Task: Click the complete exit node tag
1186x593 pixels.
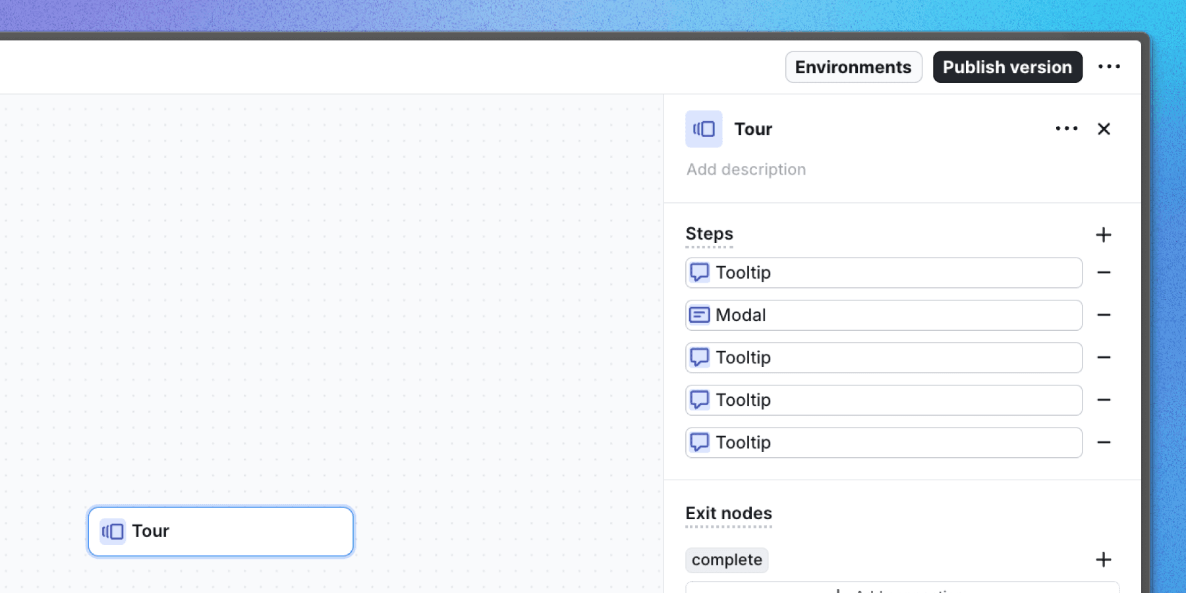Action: click(x=726, y=559)
